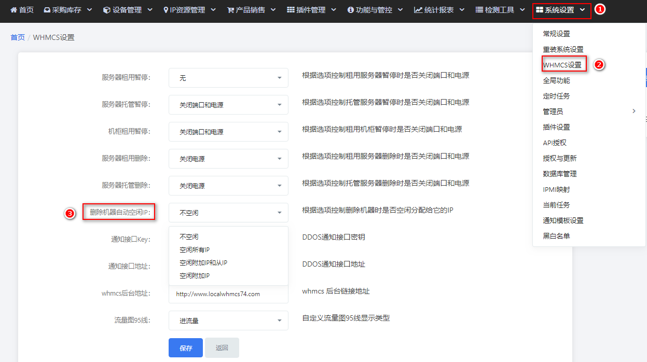647x362 pixels.
Task: Click the 设备管理 cube icon
Action: tap(106, 10)
